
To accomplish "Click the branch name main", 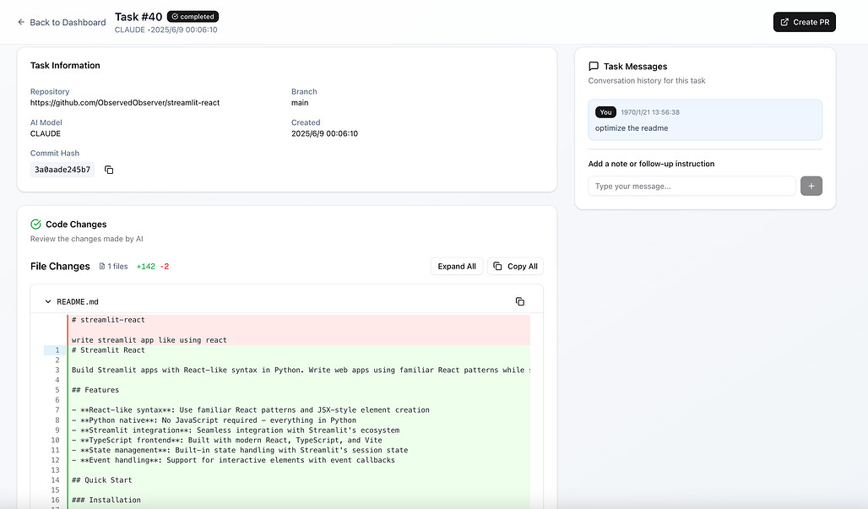I will [300, 102].
